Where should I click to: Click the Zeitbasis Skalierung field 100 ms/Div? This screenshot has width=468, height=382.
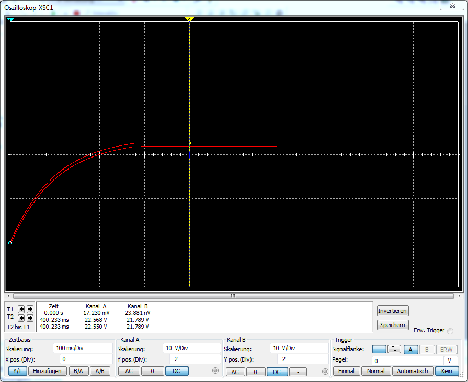pos(83,348)
